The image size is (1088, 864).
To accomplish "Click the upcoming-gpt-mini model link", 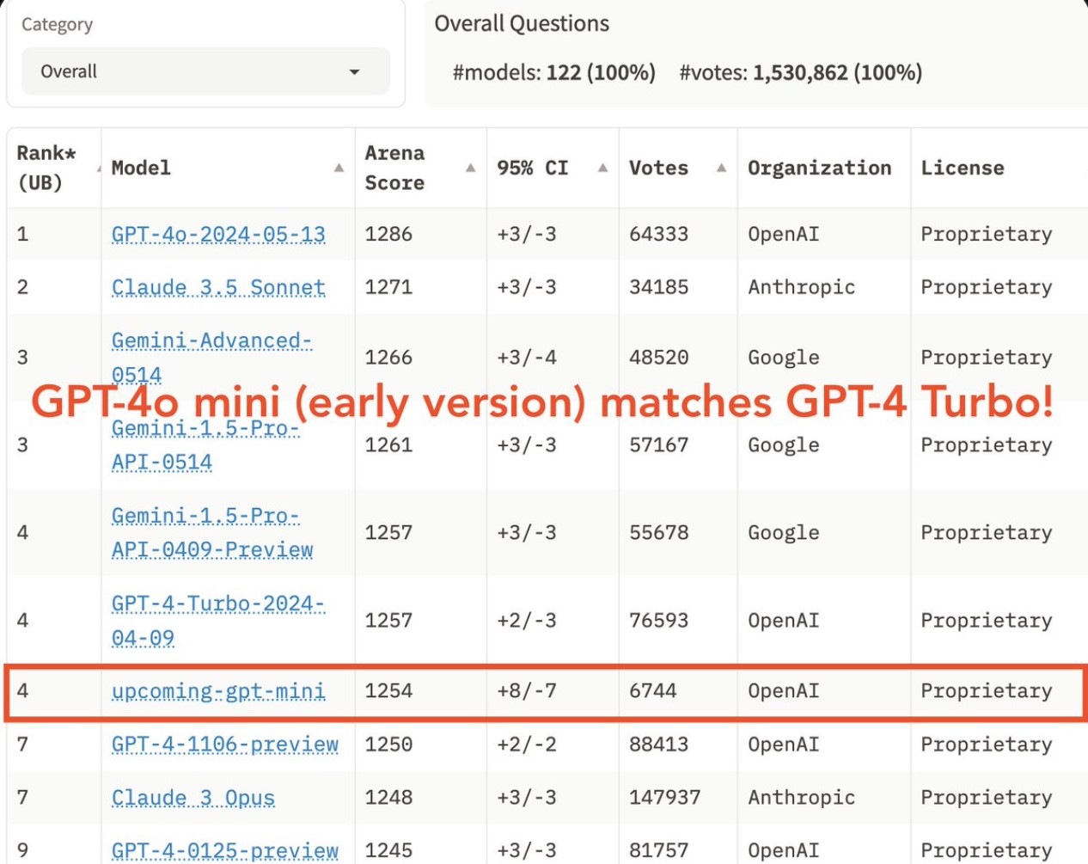I will tap(218, 691).
